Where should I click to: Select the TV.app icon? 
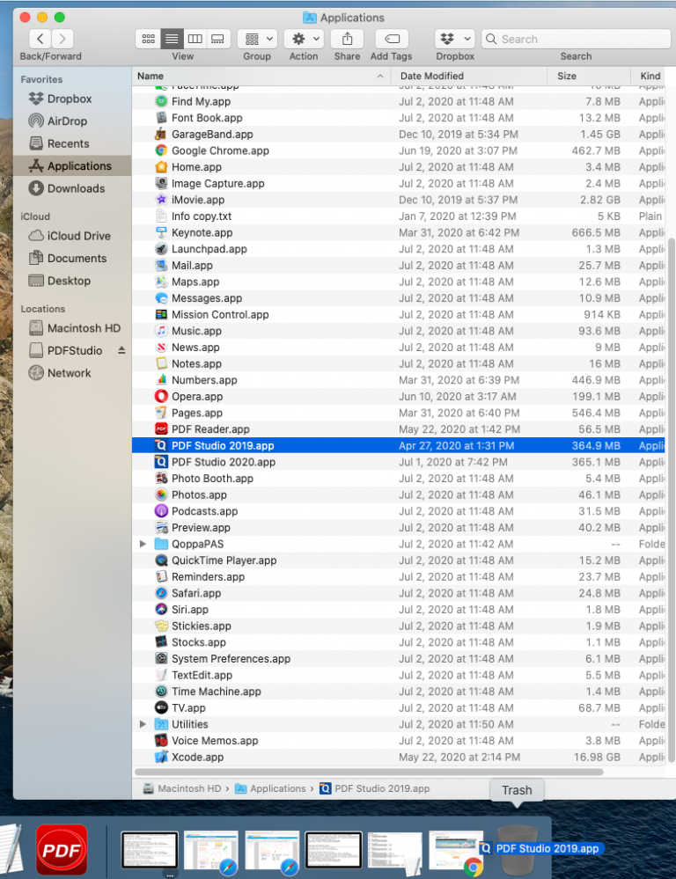[161, 707]
